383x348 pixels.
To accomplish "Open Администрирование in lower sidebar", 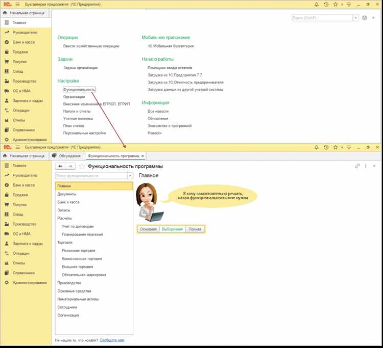I will [30, 282].
